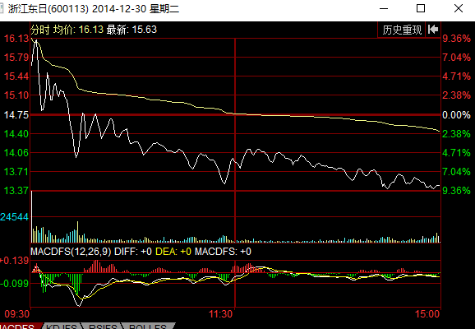Minimize the 浙江东日 chart window

coord(384,8)
